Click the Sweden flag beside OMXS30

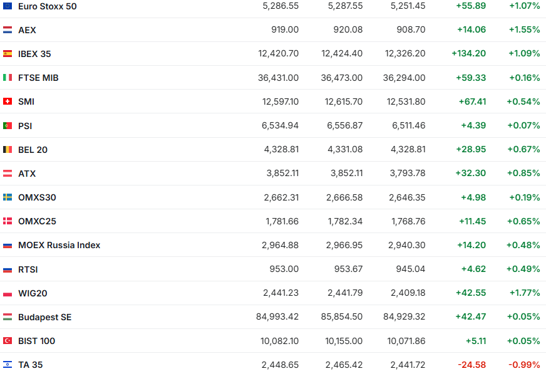point(8,197)
